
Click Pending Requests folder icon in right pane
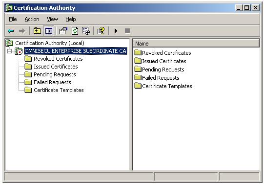[x=138, y=69]
